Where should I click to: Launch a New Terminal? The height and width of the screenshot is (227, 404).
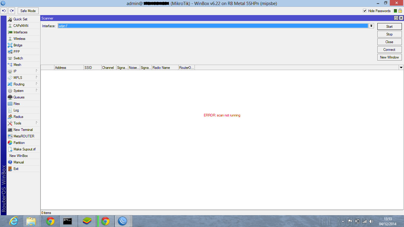tap(23, 130)
